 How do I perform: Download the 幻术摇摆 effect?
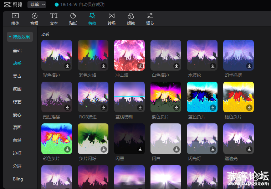click(249, 66)
